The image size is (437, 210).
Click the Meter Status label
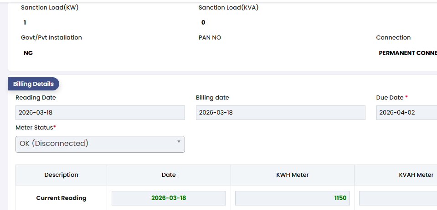coord(35,128)
